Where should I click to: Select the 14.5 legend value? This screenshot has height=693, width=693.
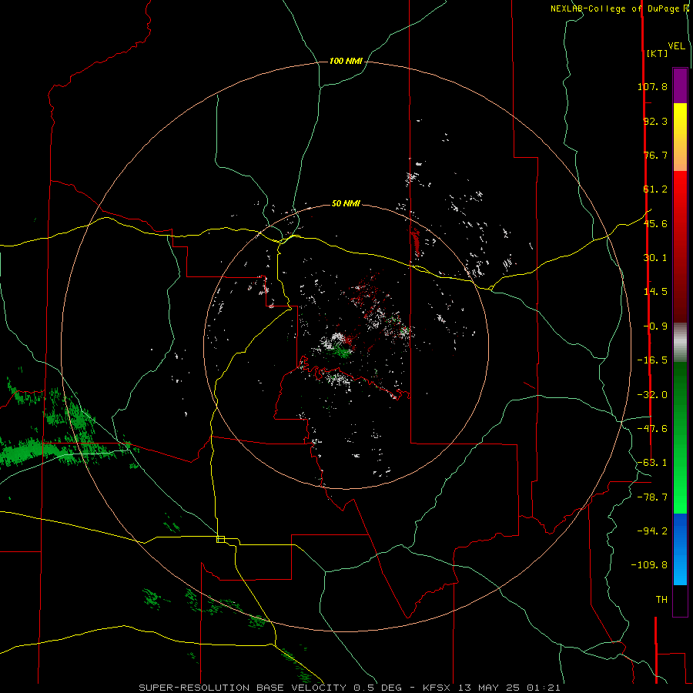coord(655,292)
